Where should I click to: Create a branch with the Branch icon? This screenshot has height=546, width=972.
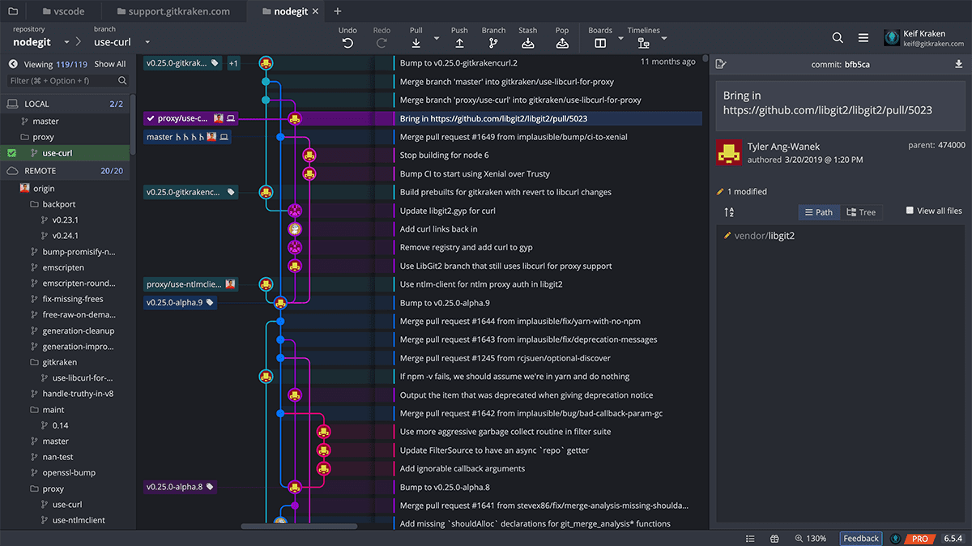point(493,44)
